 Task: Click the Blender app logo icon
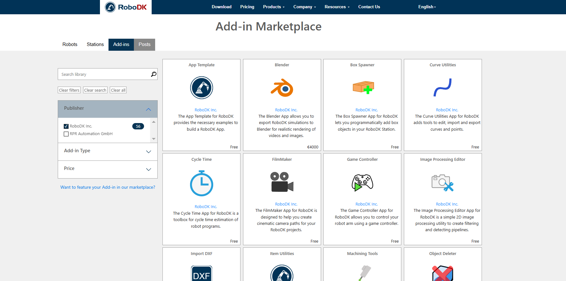click(x=282, y=88)
